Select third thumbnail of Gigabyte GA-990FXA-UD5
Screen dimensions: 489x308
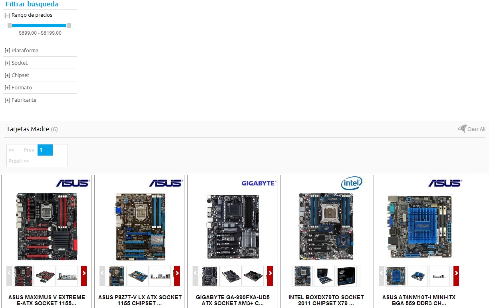pyautogui.click(x=253, y=276)
